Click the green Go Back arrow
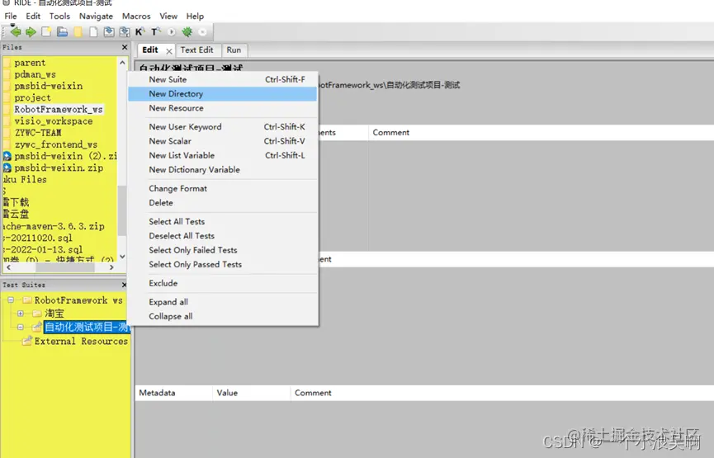The height and width of the screenshot is (458, 714). pyautogui.click(x=16, y=32)
